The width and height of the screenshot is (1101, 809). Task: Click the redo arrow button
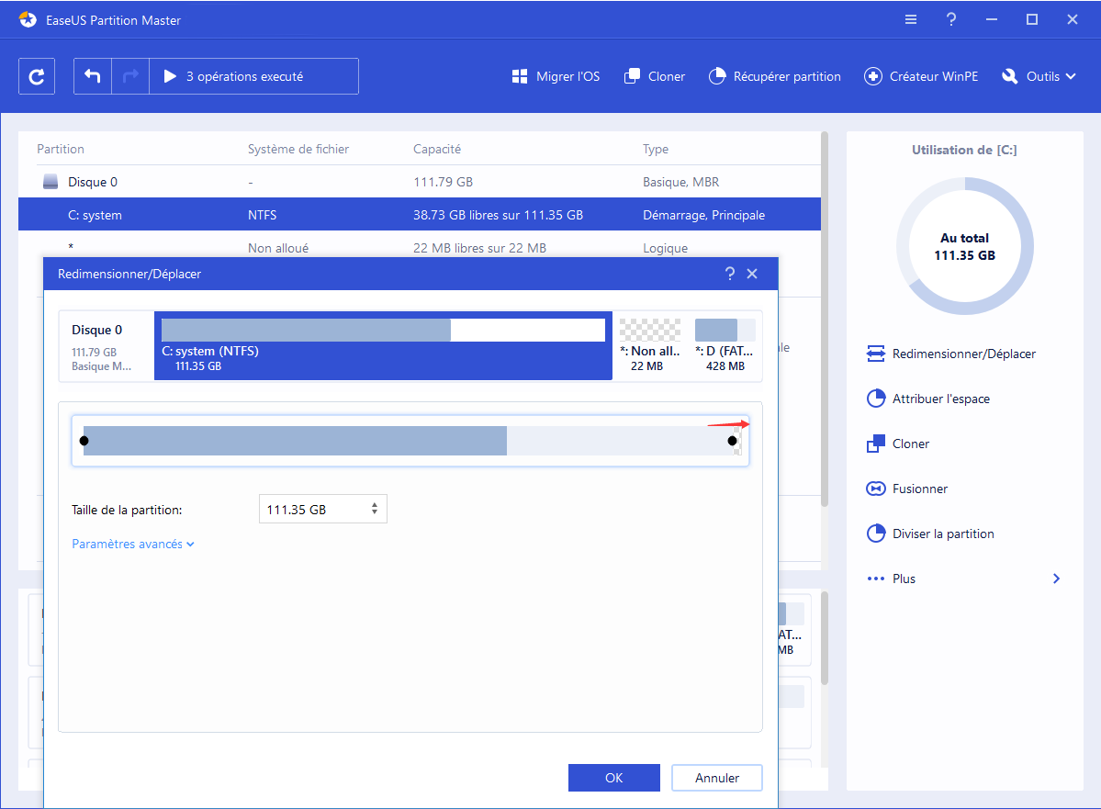pyautogui.click(x=130, y=76)
